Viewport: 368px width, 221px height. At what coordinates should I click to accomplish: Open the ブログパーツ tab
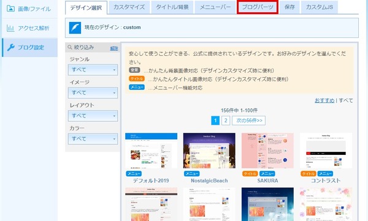(258, 7)
